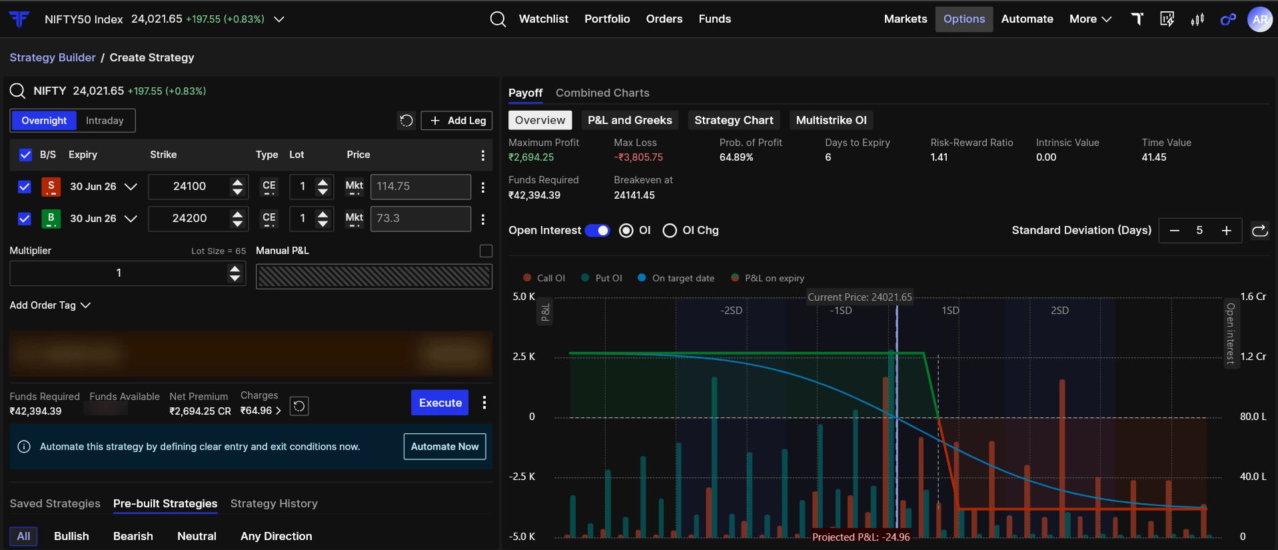The width and height of the screenshot is (1278, 550).
Task: Open the Strategy Chart tab
Action: [734, 121]
